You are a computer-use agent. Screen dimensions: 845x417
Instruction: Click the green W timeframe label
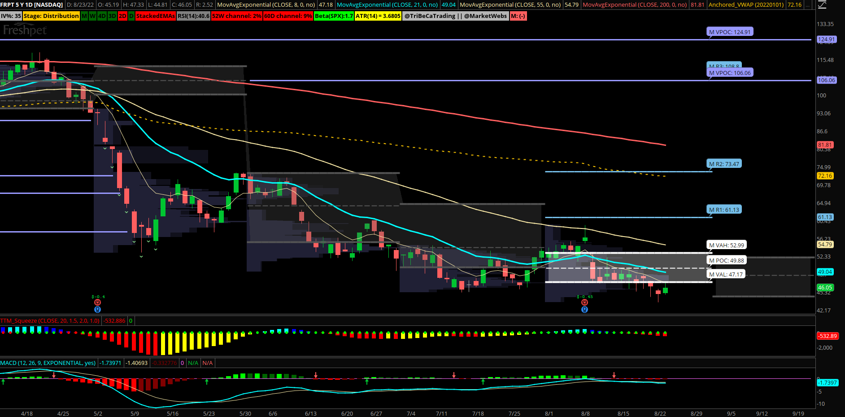[92, 16]
